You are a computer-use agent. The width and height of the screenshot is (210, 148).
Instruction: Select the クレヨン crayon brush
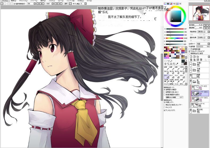[177, 84]
